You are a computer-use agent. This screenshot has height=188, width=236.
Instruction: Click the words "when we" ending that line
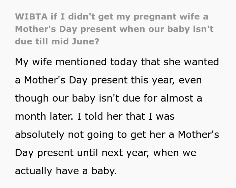(175, 153)
